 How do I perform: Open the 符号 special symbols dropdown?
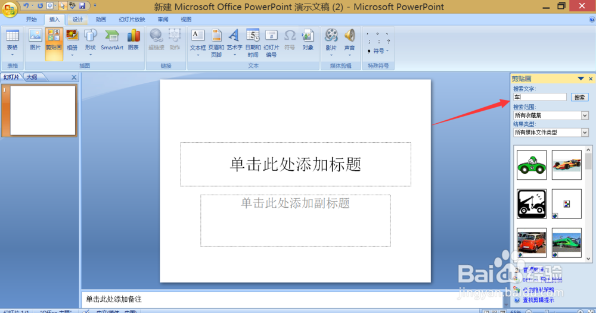coord(378,51)
